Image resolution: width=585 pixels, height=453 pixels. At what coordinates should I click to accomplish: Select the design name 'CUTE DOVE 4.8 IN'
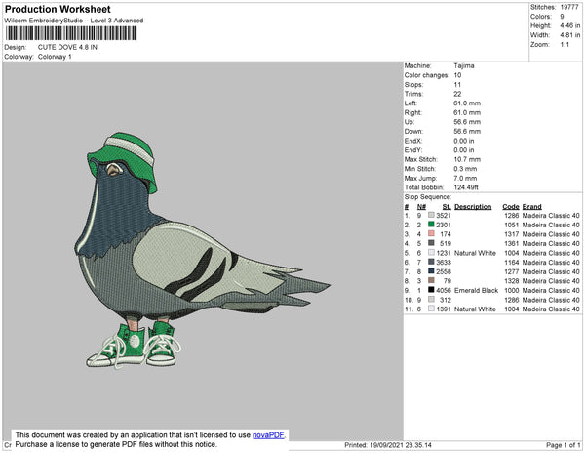click(67, 47)
